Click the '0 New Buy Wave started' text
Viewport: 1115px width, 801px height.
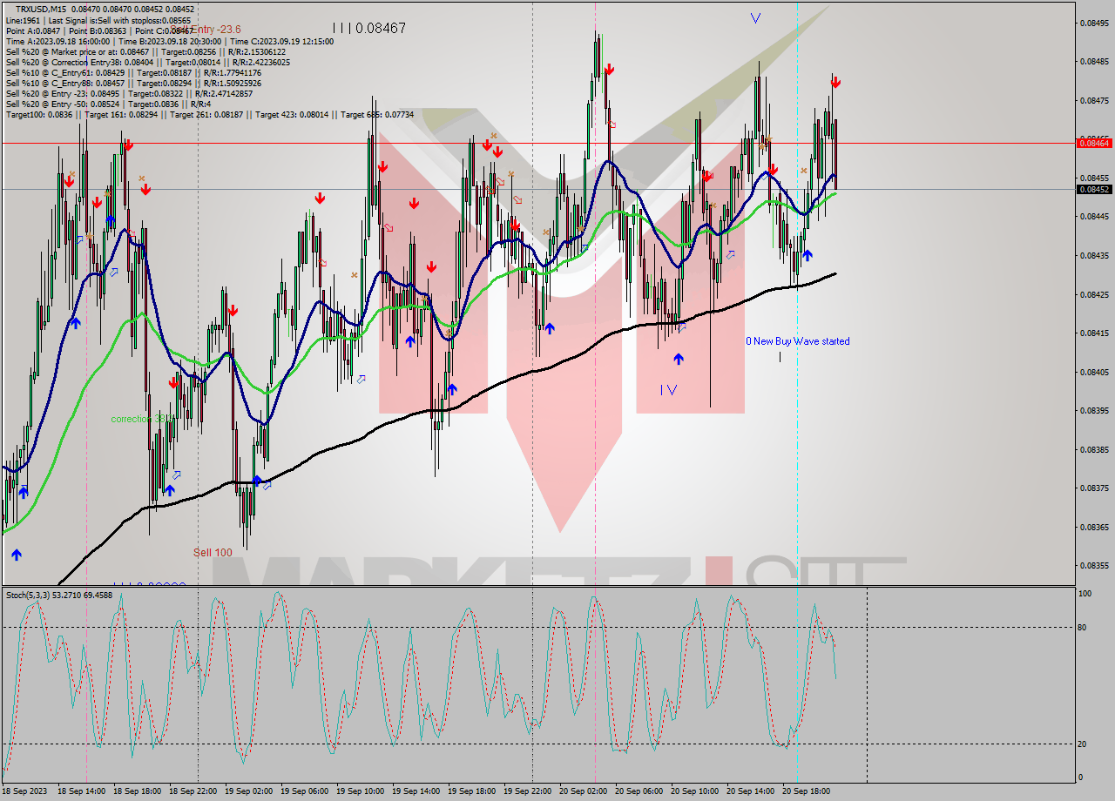tap(797, 341)
